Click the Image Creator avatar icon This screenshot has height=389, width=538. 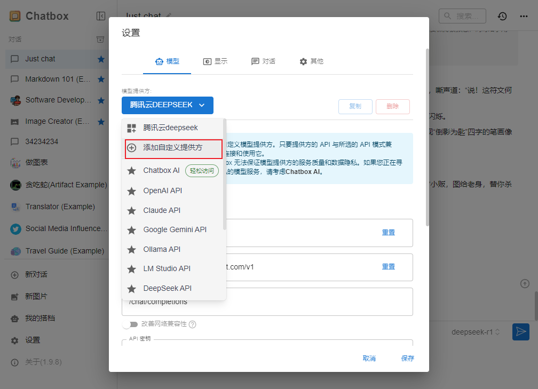tap(15, 122)
